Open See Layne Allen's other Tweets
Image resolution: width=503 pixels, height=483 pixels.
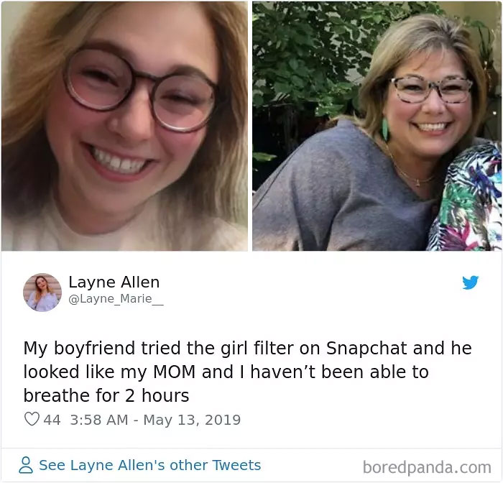tap(149, 465)
